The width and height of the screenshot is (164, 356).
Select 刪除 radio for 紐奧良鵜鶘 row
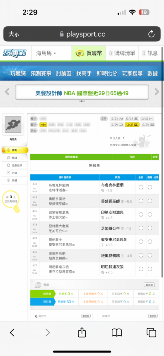150,255
